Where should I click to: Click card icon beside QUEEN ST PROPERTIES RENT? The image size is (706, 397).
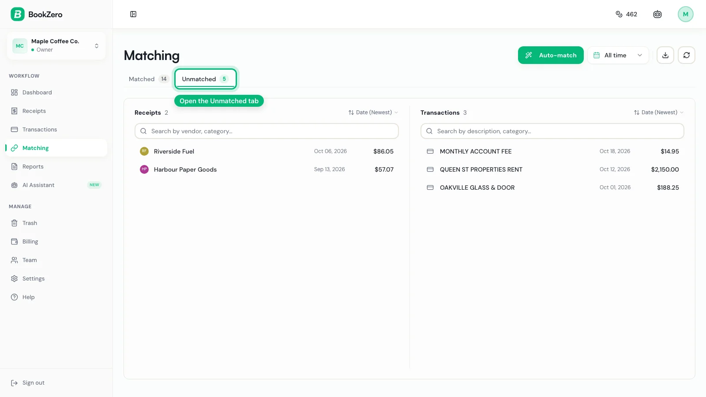[430, 169]
